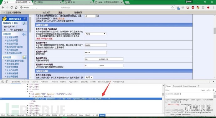Open 论坛基本设置 in sidebar
Screen dimensions: 216x118
coord(12,37)
